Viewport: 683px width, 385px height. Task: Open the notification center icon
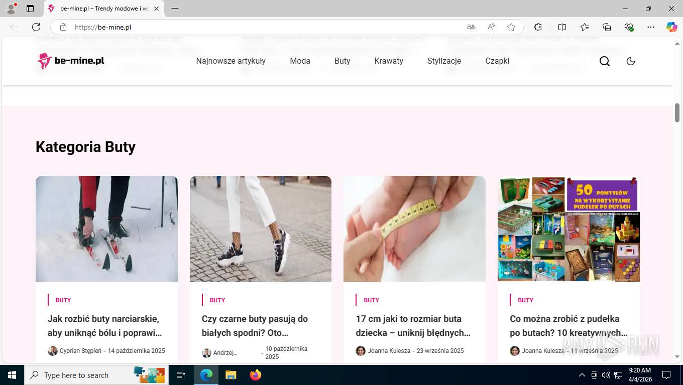coord(666,375)
